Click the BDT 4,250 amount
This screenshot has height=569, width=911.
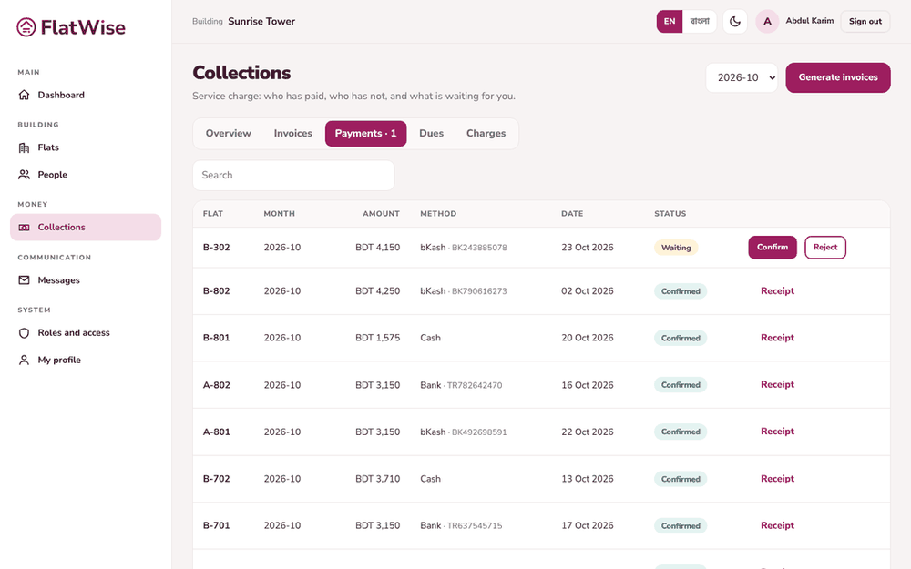point(378,291)
